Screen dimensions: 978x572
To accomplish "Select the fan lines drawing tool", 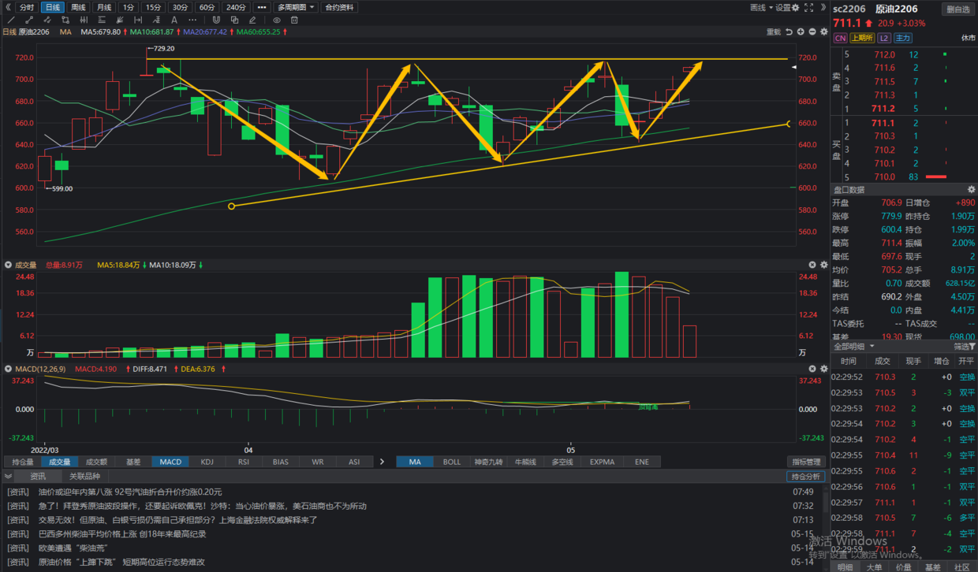I will (x=120, y=20).
